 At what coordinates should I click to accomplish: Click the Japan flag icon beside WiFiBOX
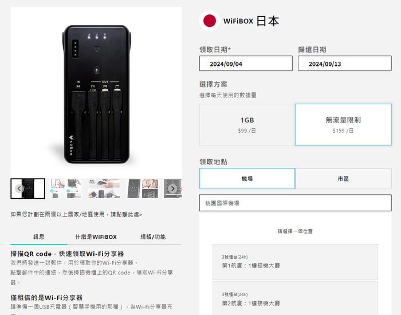210,21
